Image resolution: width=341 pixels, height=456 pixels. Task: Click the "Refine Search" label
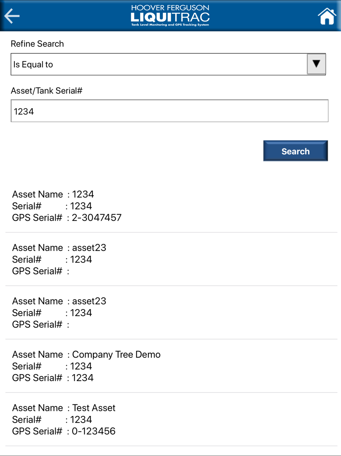[37, 44]
